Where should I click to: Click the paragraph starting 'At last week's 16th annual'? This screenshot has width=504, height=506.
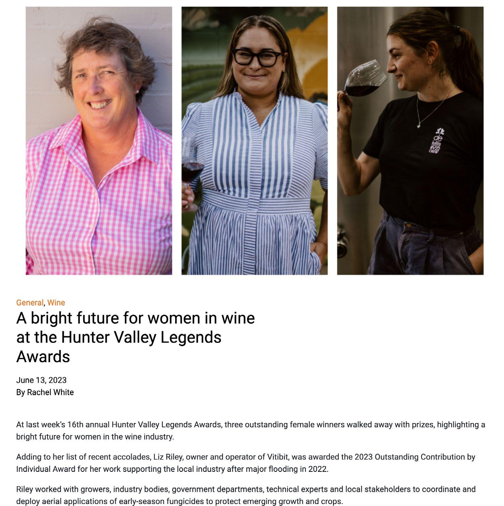250,431
